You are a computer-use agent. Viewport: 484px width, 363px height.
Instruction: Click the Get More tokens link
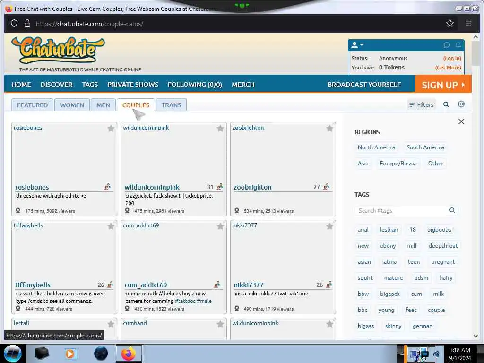point(448,67)
